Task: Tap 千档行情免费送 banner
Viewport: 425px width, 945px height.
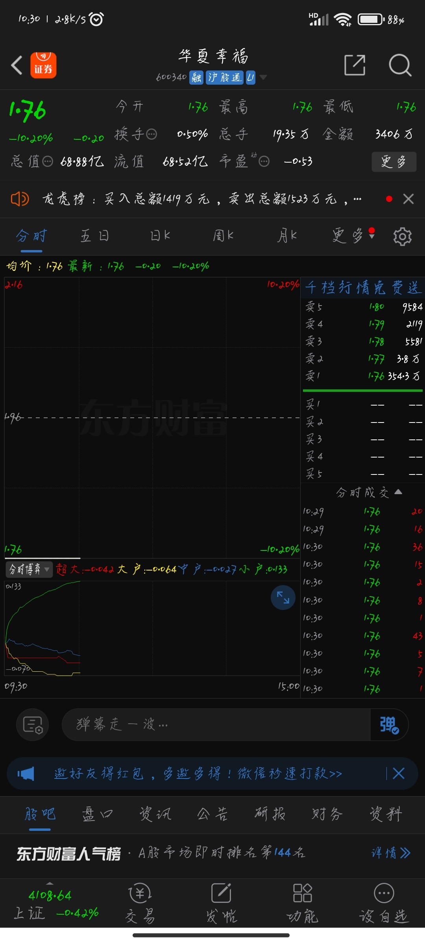Action: click(363, 288)
